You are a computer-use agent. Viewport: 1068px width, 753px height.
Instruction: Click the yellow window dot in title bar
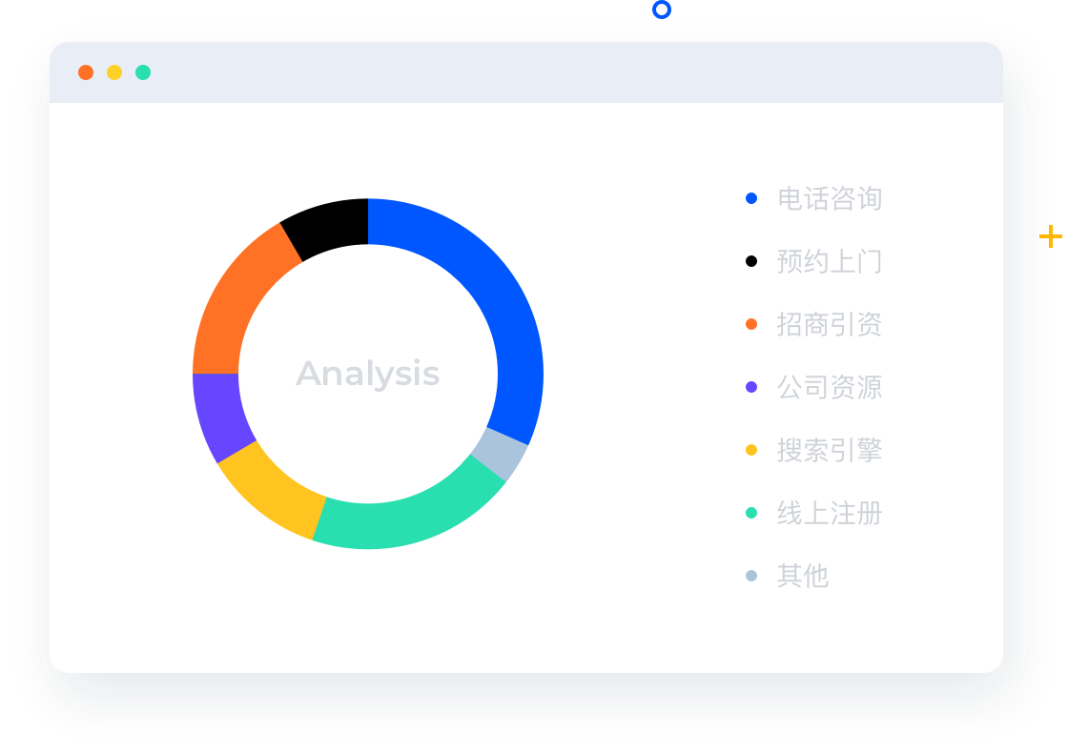pyautogui.click(x=114, y=72)
